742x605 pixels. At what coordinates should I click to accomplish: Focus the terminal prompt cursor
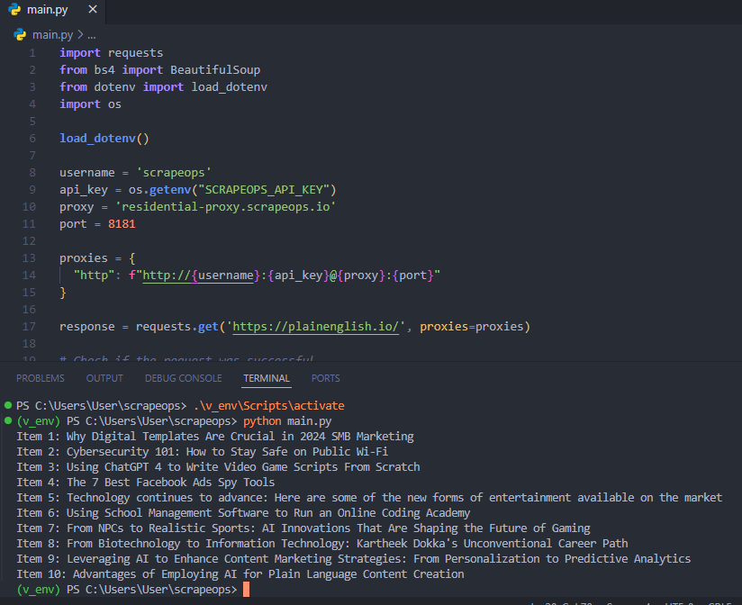246,590
